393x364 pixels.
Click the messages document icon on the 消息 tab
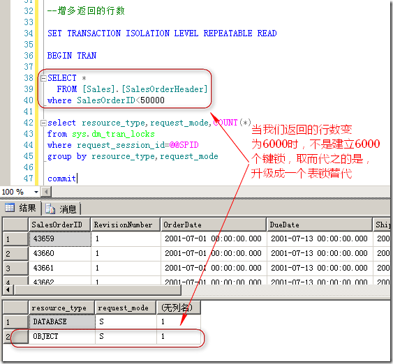tap(50, 208)
